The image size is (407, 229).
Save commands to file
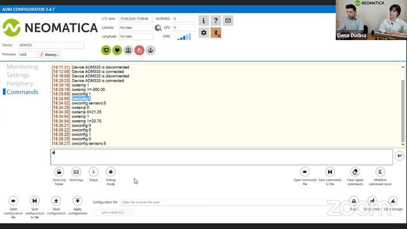pos(330,172)
